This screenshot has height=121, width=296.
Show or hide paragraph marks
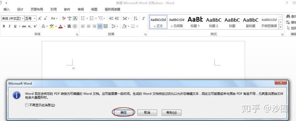[x=144, y=18]
